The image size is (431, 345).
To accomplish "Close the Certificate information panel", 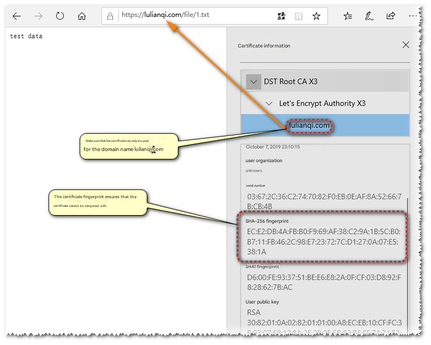I will point(406,45).
